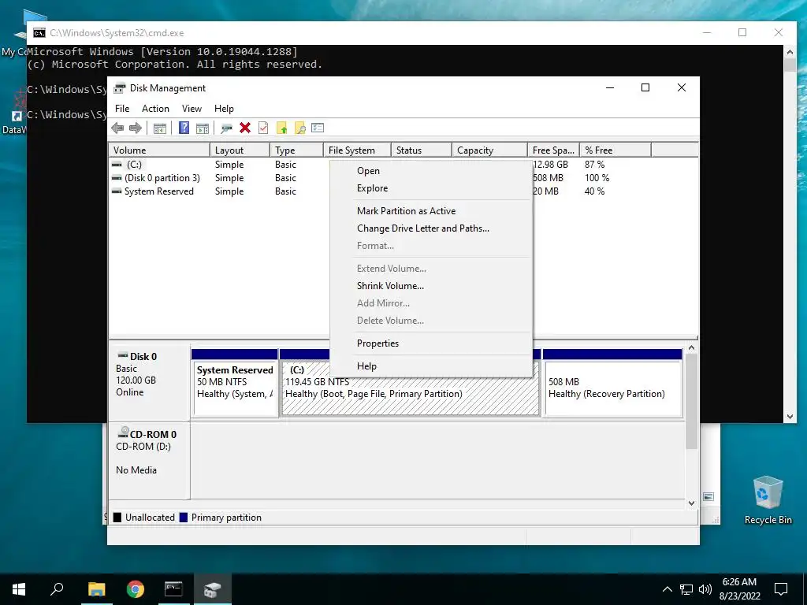Click the Forward arrow in Disk Management toolbar
Screen dimensions: 807x605
tap(136, 128)
